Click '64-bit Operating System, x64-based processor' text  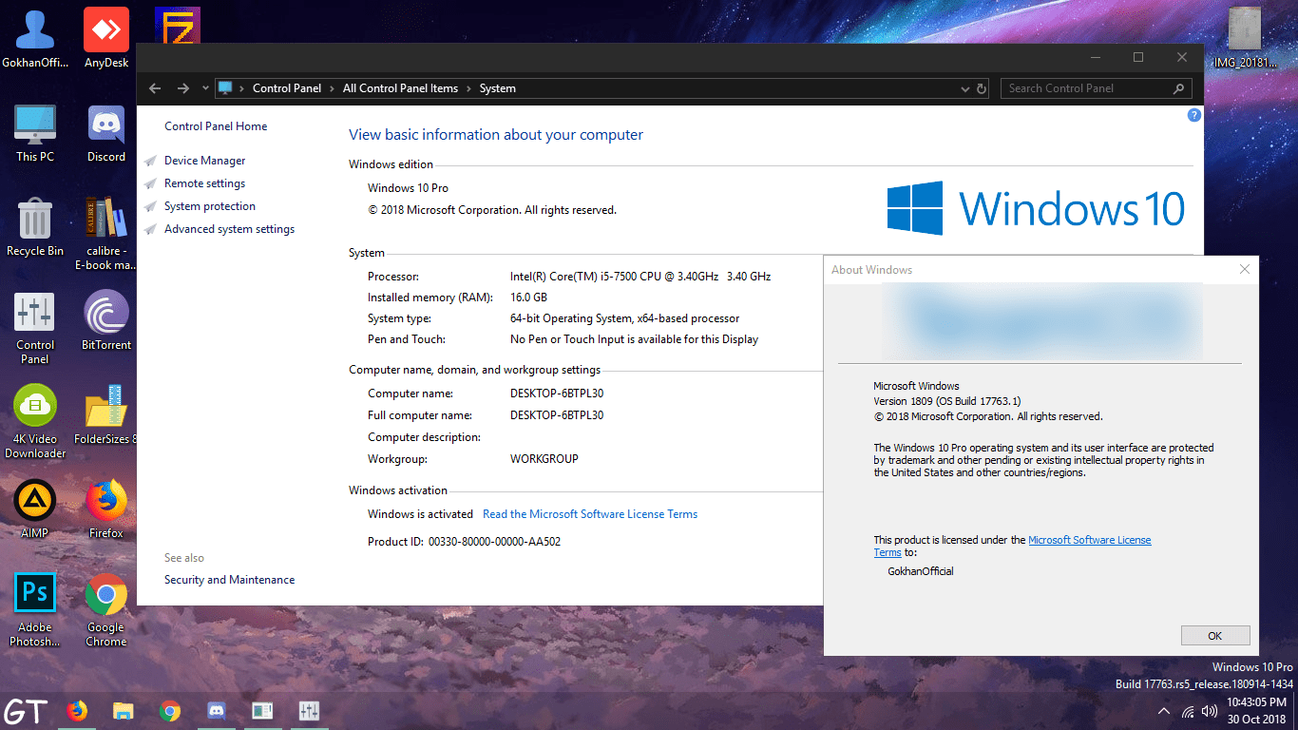point(624,318)
